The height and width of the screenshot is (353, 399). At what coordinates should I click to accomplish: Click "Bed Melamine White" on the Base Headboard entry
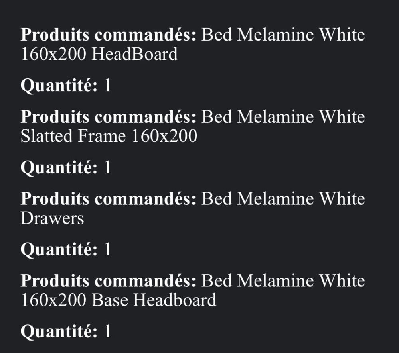tap(283, 281)
